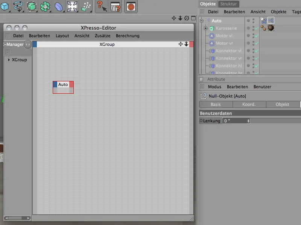The image size is (301, 225).
Task: Toggle the Attribute panel lock checkbox
Action: pyautogui.click(x=201, y=79)
